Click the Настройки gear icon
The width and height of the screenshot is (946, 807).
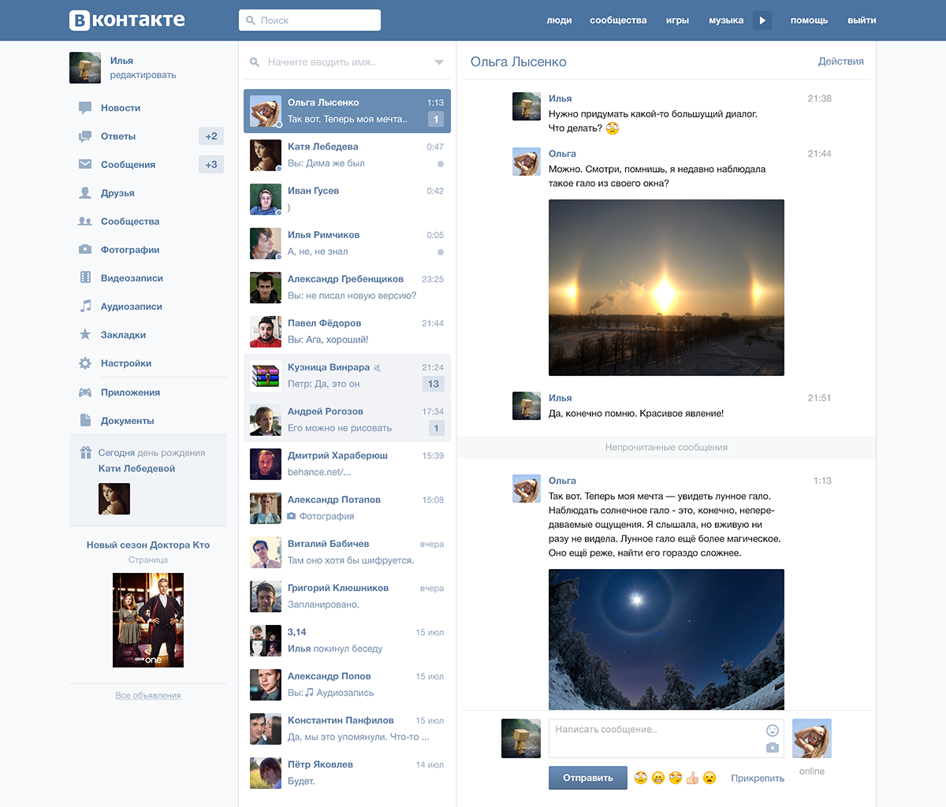[x=85, y=363]
